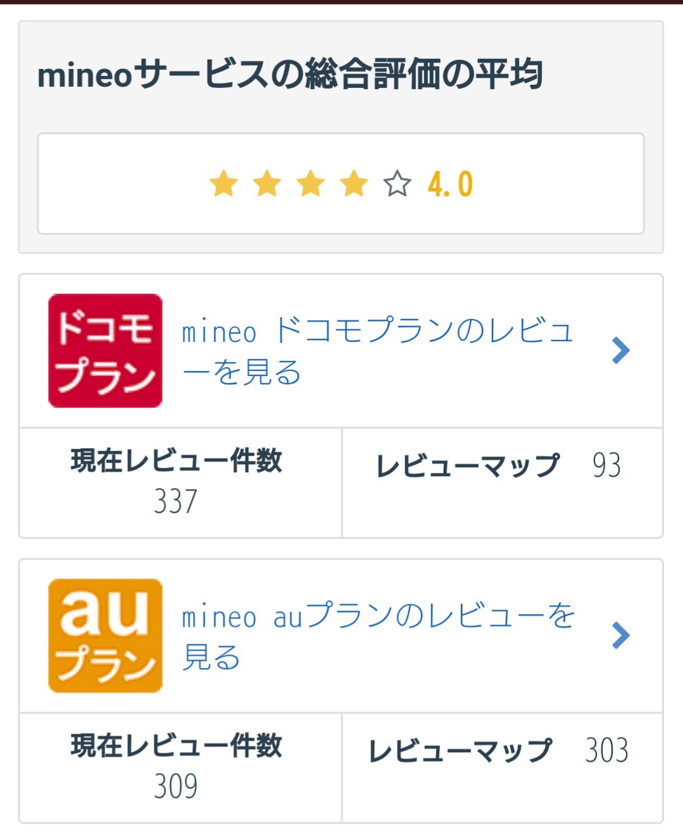683x835 pixels.
Task: Click the 303 review map count
Action: click(606, 750)
